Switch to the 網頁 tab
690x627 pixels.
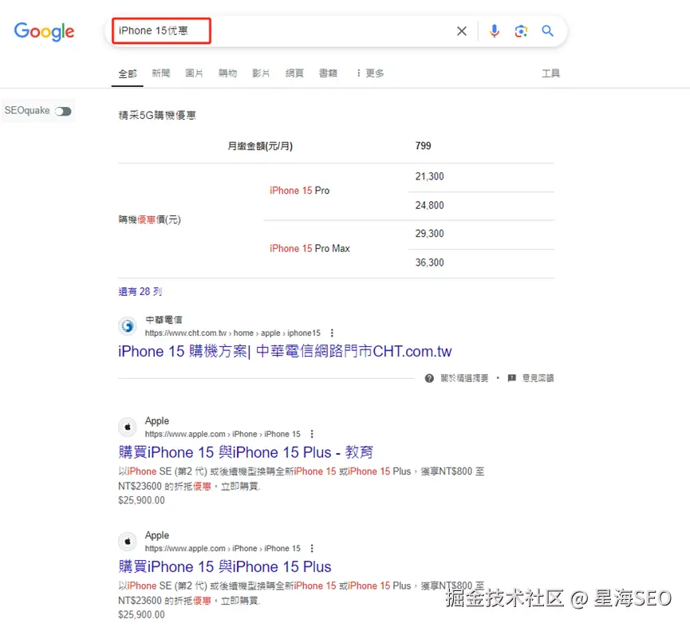[294, 73]
